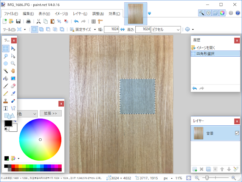Select the Lasso Select tool

point(6,56)
